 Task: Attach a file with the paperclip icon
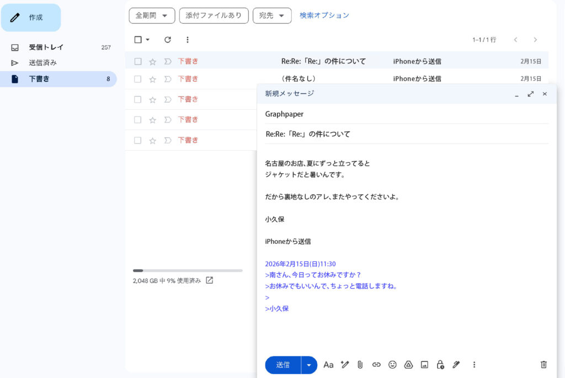(x=360, y=365)
